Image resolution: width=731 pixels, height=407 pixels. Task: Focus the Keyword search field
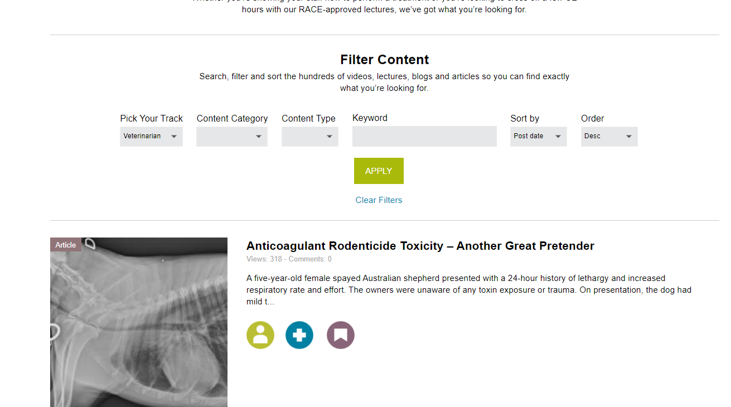424,137
